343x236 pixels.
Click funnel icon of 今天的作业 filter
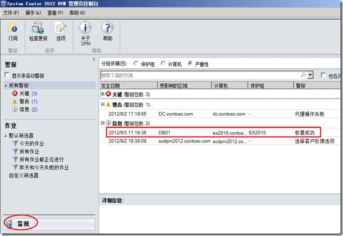click(15, 144)
